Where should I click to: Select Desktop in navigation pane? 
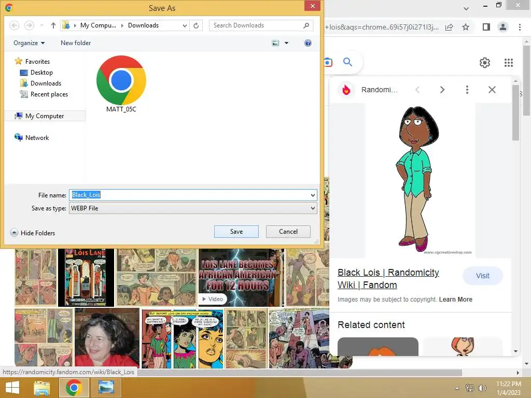tap(36, 73)
